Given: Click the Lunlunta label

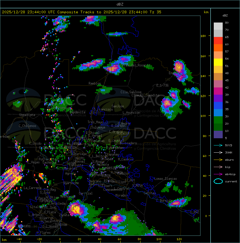Looking at the screenshot, I should pyautogui.click(x=76, y=165).
